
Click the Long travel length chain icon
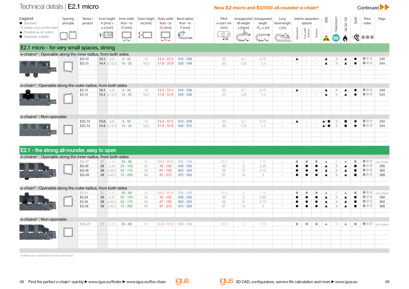coord(282,38)
